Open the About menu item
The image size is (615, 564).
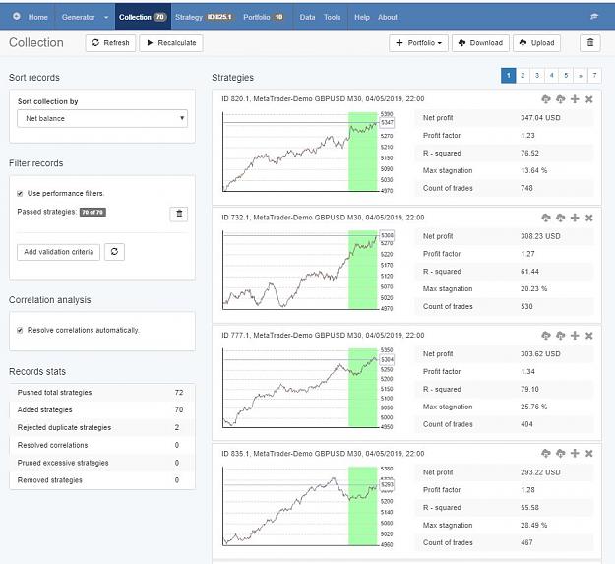coord(388,17)
